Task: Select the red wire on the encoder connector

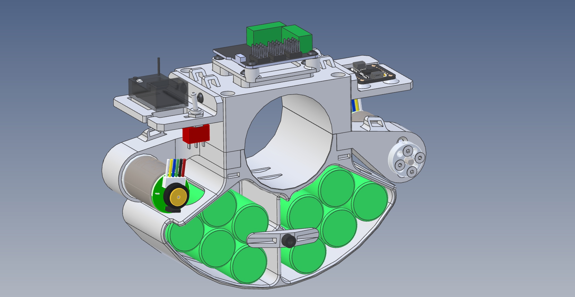Action: coord(184,168)
